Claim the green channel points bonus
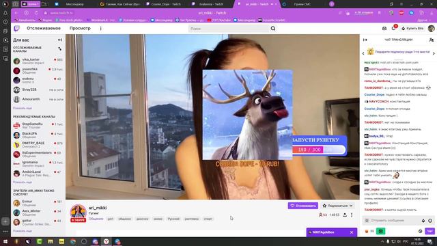 click(x=381, y=231)
